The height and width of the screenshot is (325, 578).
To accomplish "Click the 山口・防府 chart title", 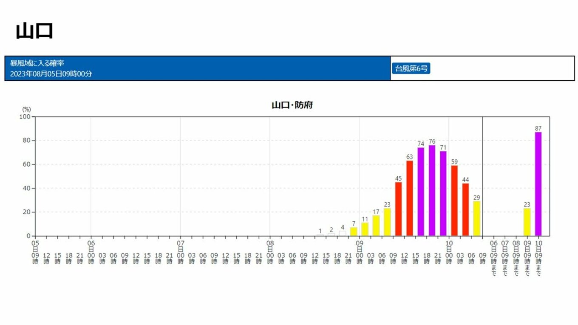I will click(x=292, y=105).
